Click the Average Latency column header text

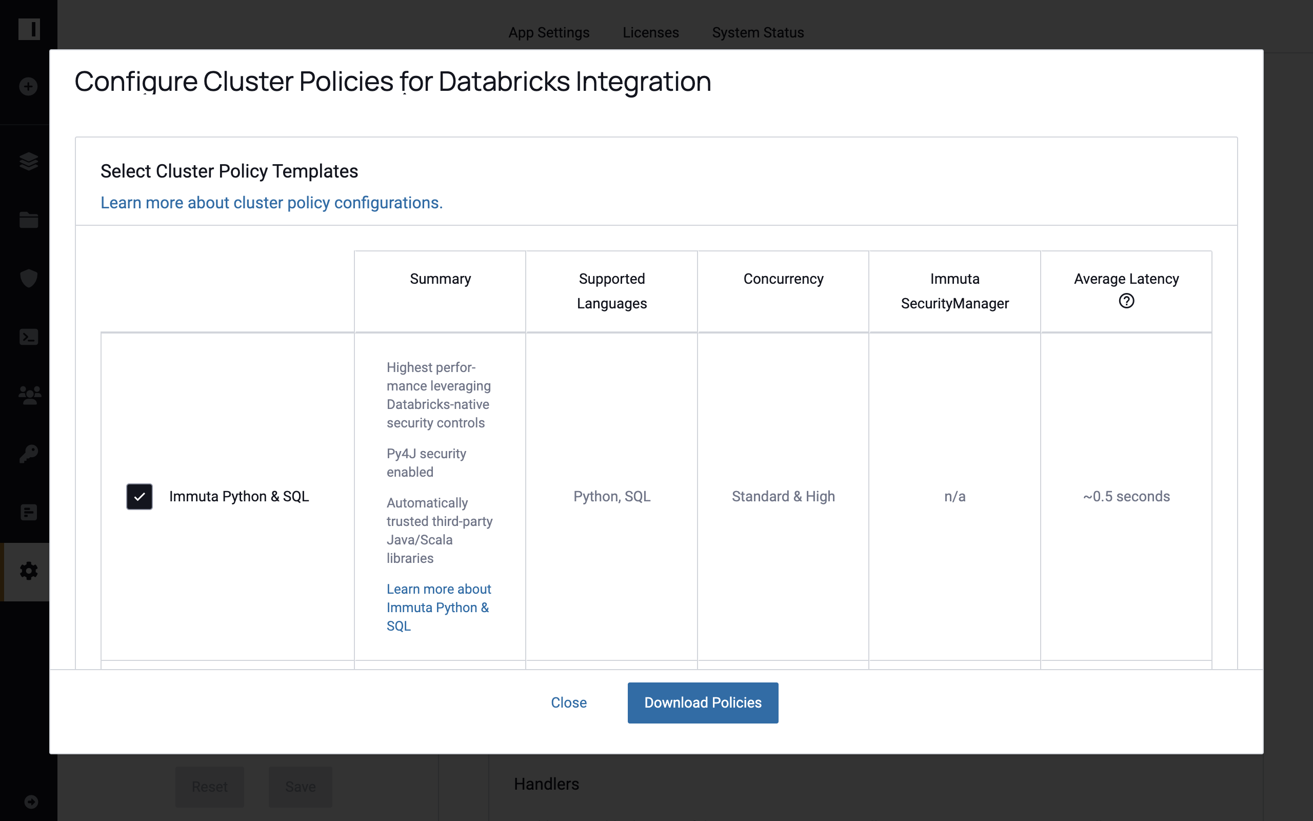pos(1126,279)
